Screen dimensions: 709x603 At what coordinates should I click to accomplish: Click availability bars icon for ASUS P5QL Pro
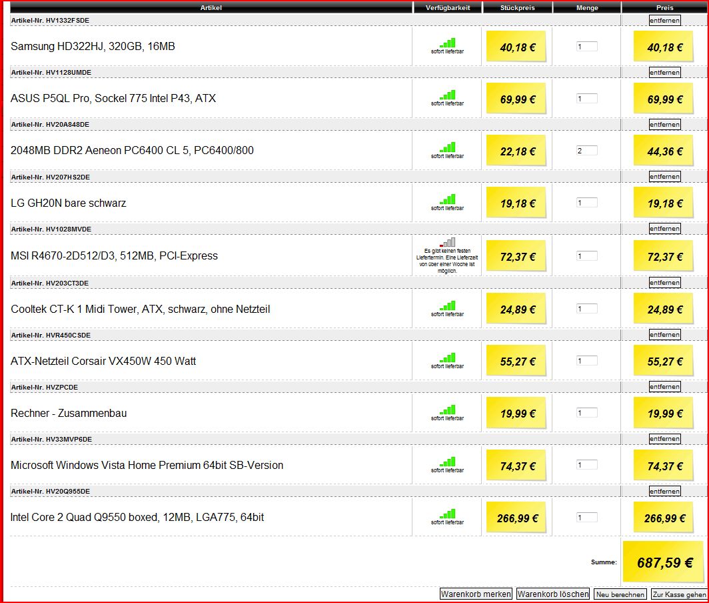(x=447, y=95)
